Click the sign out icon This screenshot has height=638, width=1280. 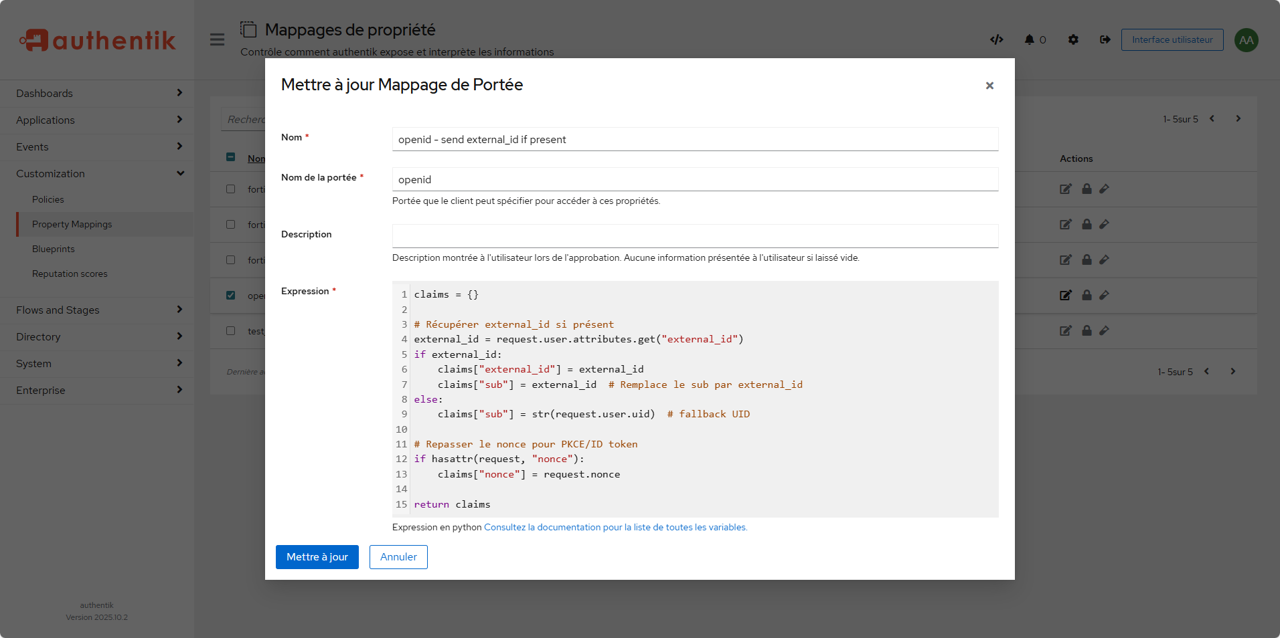[x=1105, y=39]
